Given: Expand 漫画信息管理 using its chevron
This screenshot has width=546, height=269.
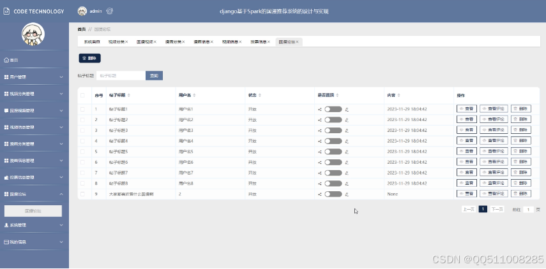Looking at the screenshot, I should pos(61,161).
